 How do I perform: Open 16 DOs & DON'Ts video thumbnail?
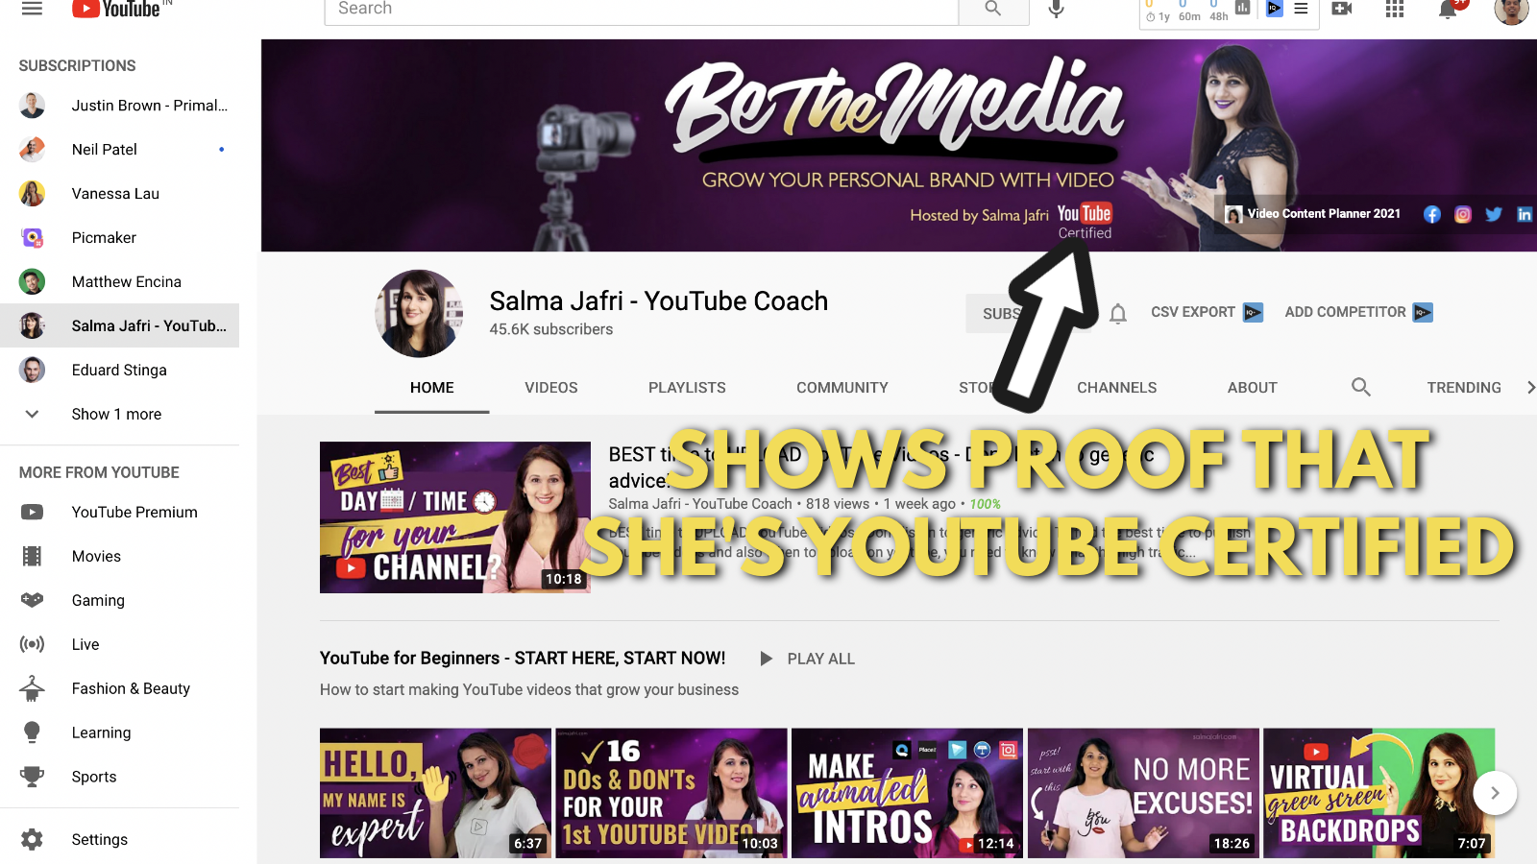(x=671, y=793)
